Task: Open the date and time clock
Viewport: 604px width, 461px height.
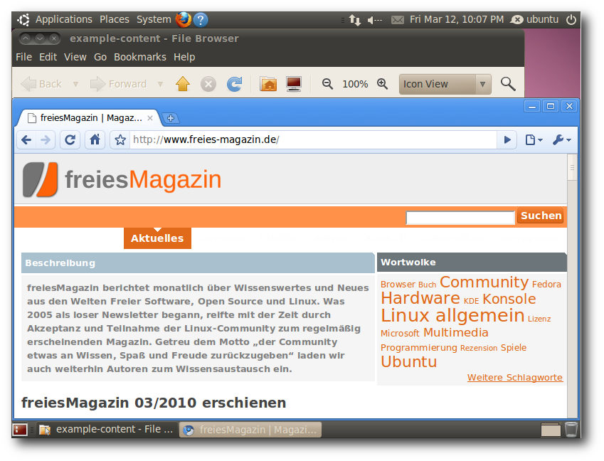Action: tap(457, 19)
